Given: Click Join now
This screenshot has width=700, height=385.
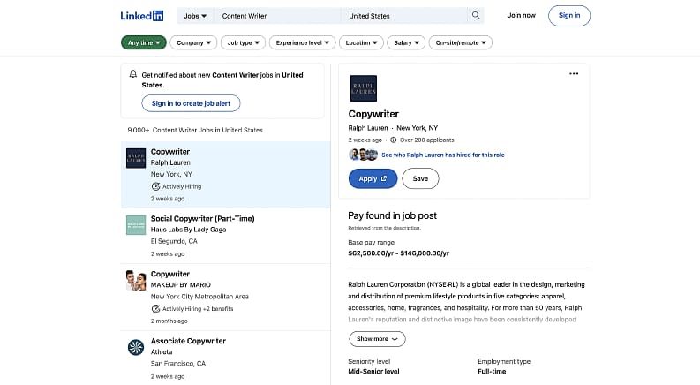Looking at the screenshot, I should (x=522, y=15).
